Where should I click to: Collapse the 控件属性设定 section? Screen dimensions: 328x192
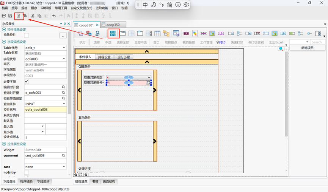[4, 144]
